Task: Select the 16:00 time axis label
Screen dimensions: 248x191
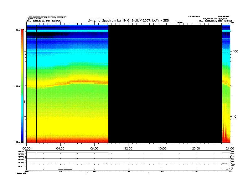Action: click(x=162, y=149)
